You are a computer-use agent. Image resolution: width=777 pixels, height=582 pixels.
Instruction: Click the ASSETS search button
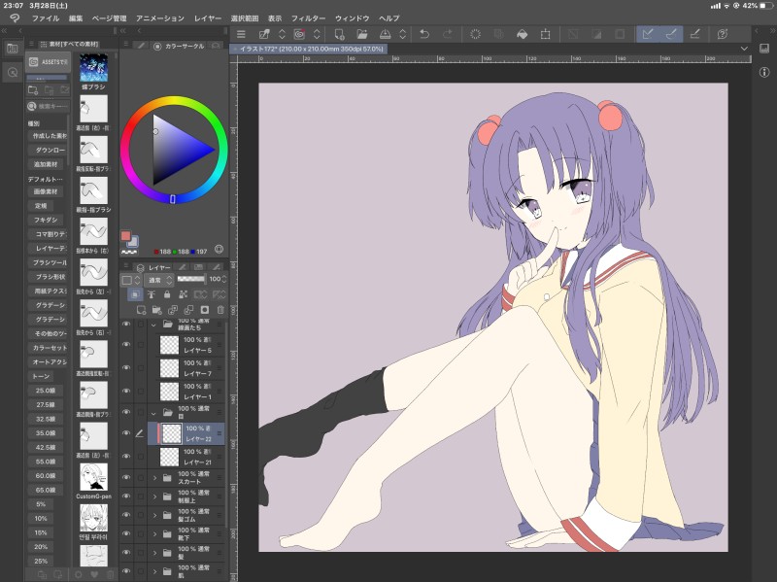pyautogui.click(x=48, y=62)
